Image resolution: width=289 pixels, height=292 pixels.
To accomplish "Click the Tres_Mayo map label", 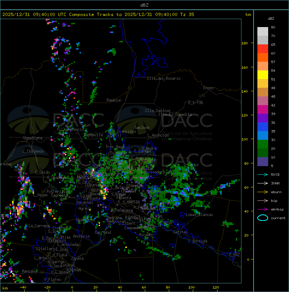I will coord(115,147).
